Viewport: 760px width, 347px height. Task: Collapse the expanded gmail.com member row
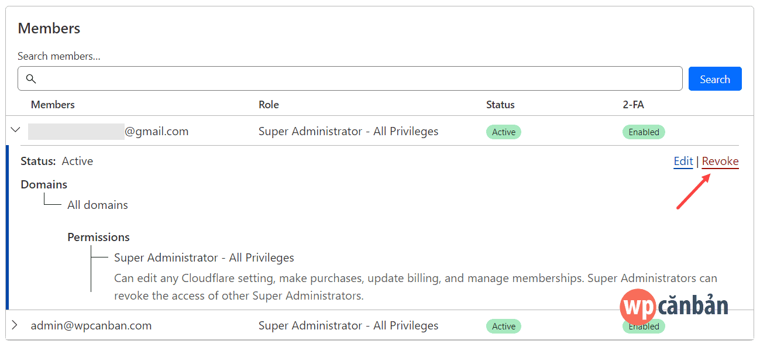tap(16, 130)
